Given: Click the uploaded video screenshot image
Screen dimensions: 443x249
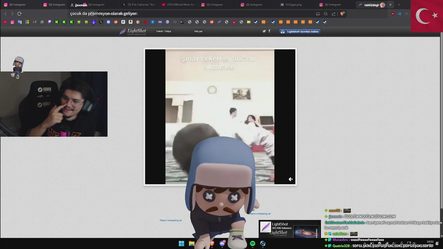Looking at the screenshot, I should (x=220, y=117).
